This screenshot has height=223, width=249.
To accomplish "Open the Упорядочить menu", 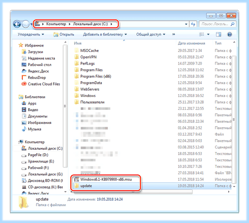I will click(31, 34).
